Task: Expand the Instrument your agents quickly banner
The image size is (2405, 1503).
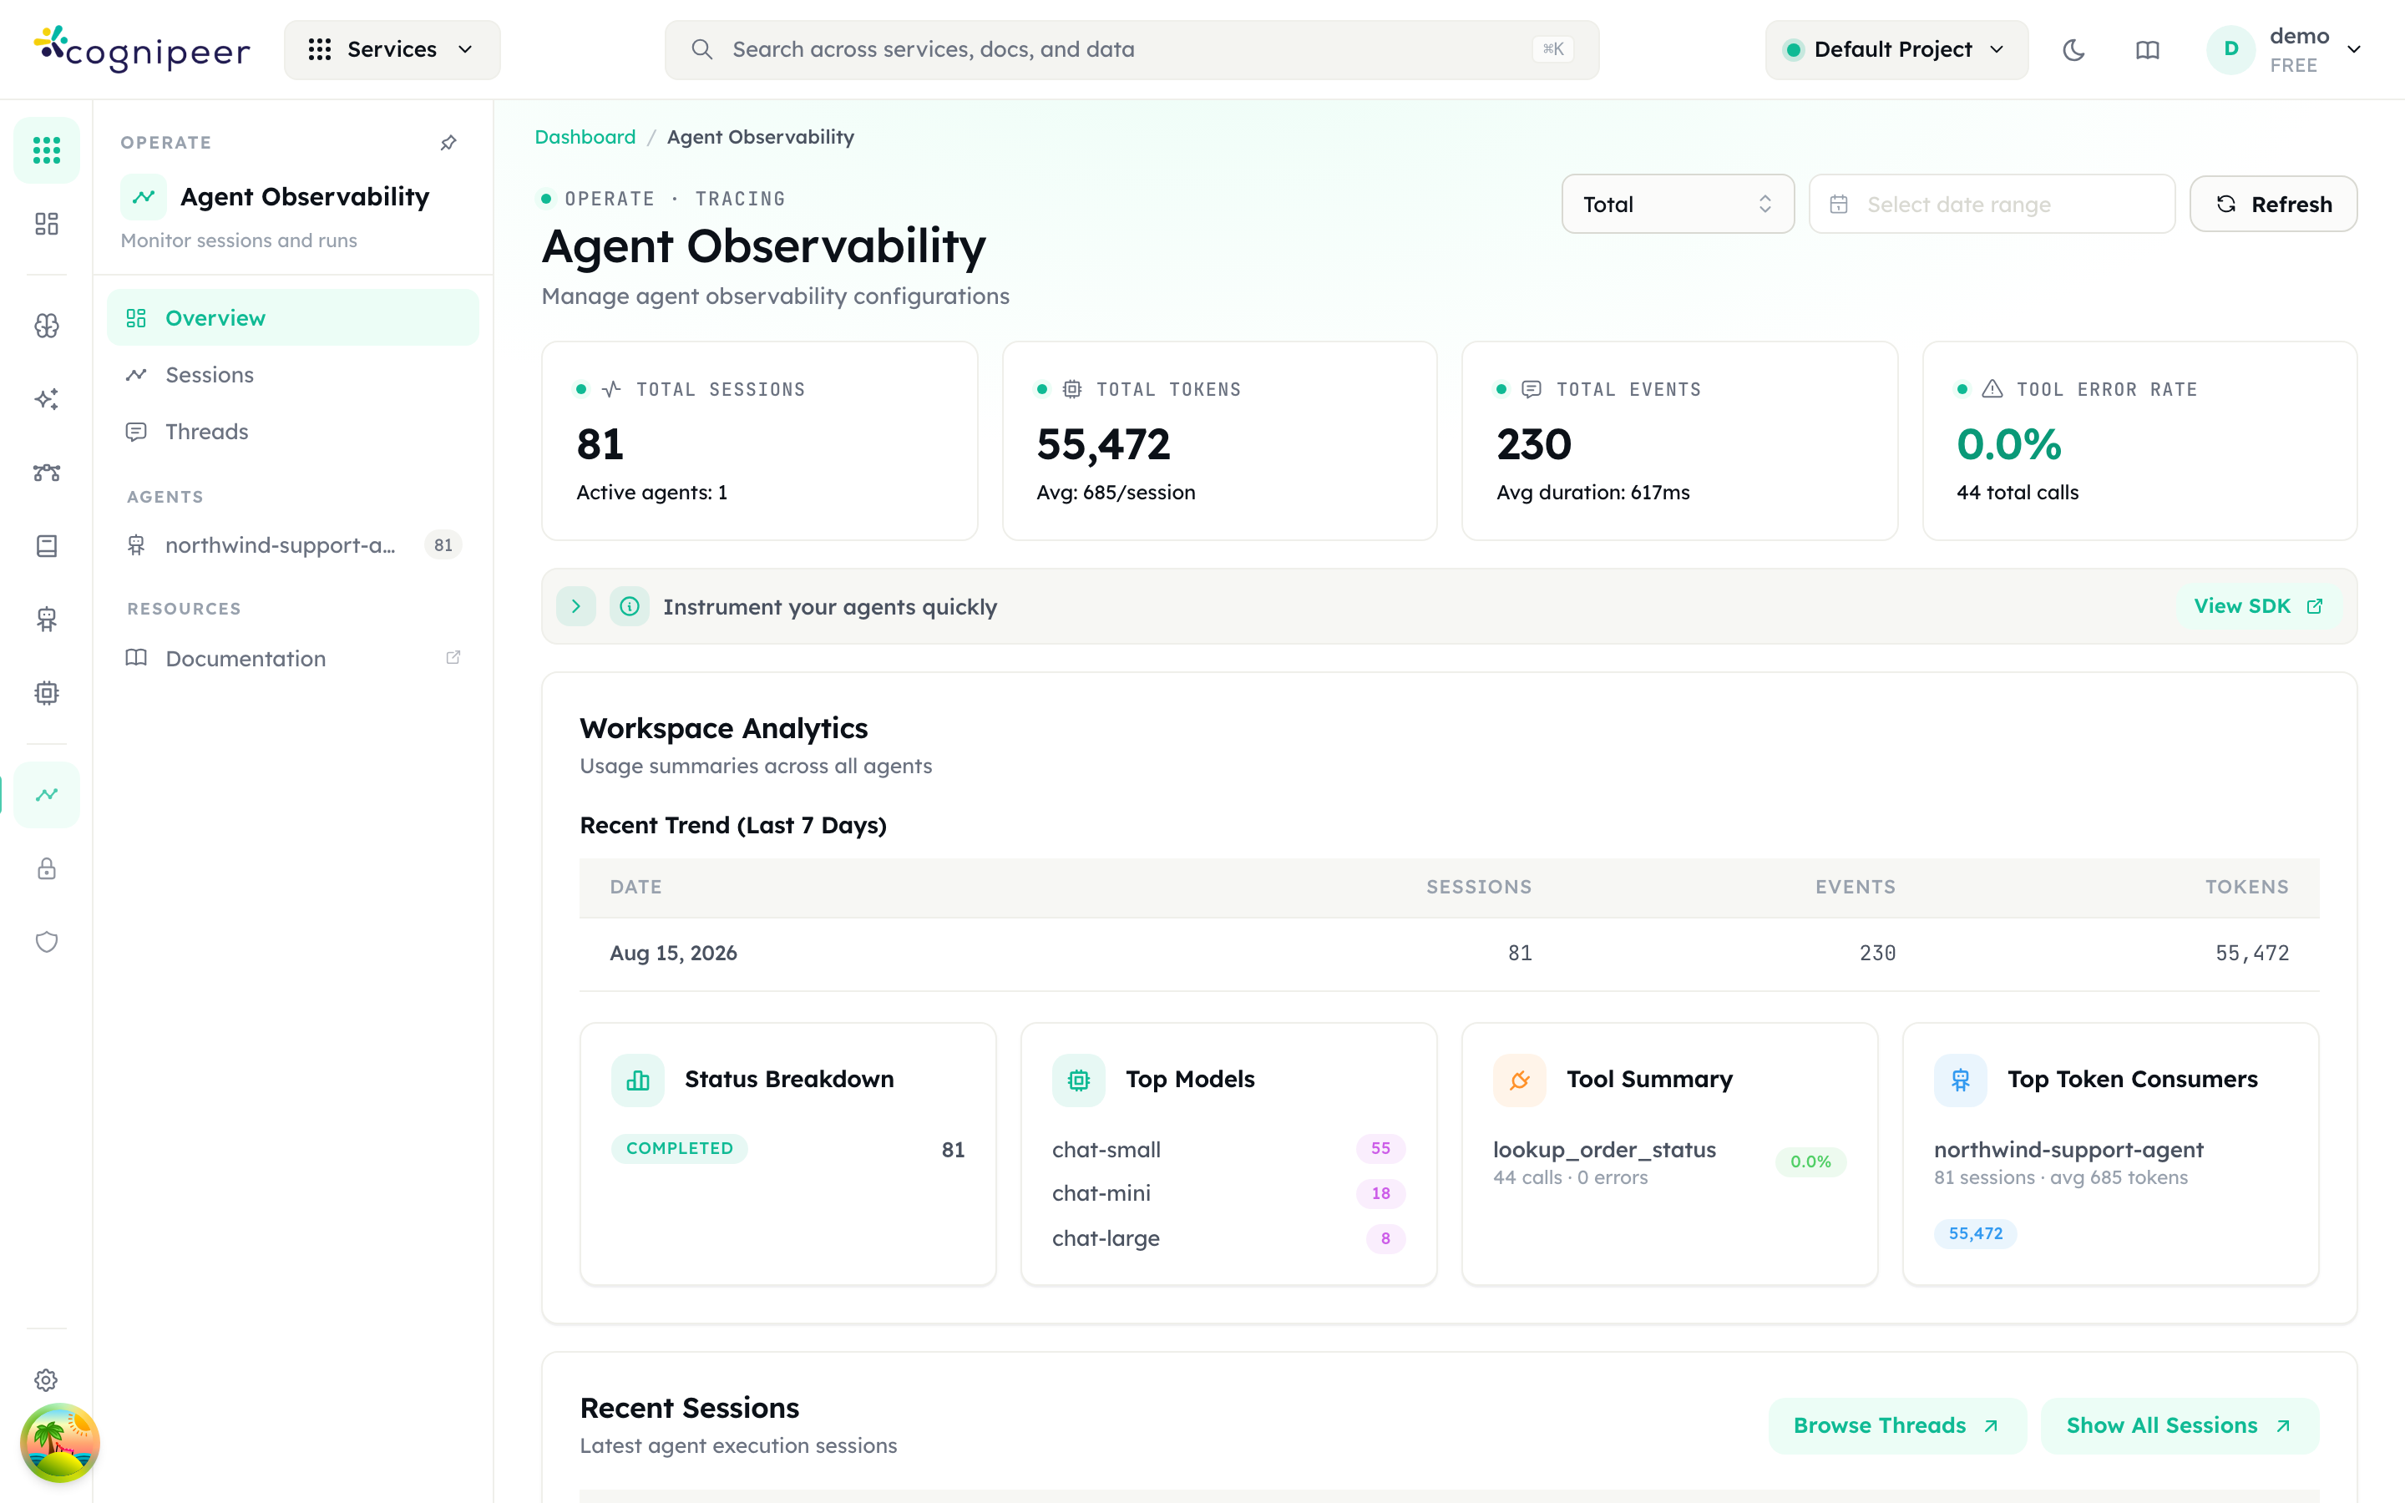Action: pos(575,606)
